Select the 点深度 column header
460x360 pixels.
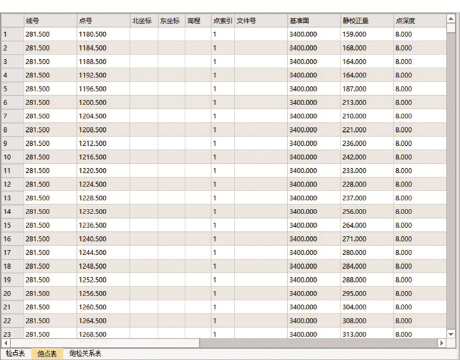[x=419, y=20]
